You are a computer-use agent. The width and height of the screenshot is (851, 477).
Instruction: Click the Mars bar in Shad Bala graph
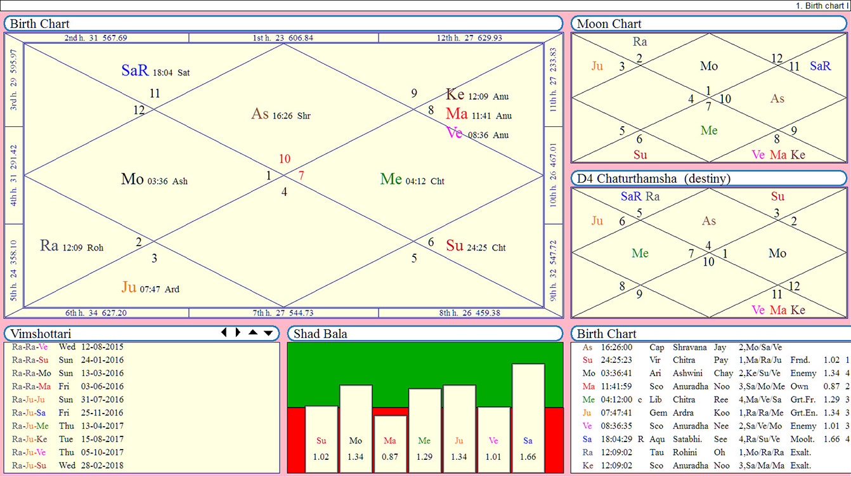390,443
